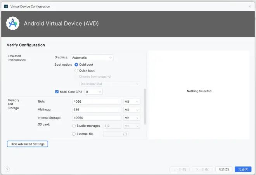
Task: Click the 完成(F) finish button
Action: click(x=243, y=169)
